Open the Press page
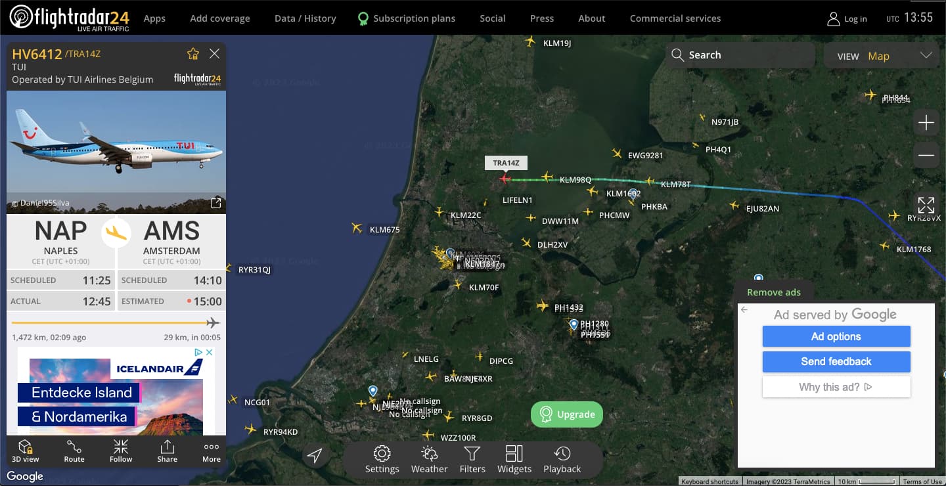 pos(542,18)
